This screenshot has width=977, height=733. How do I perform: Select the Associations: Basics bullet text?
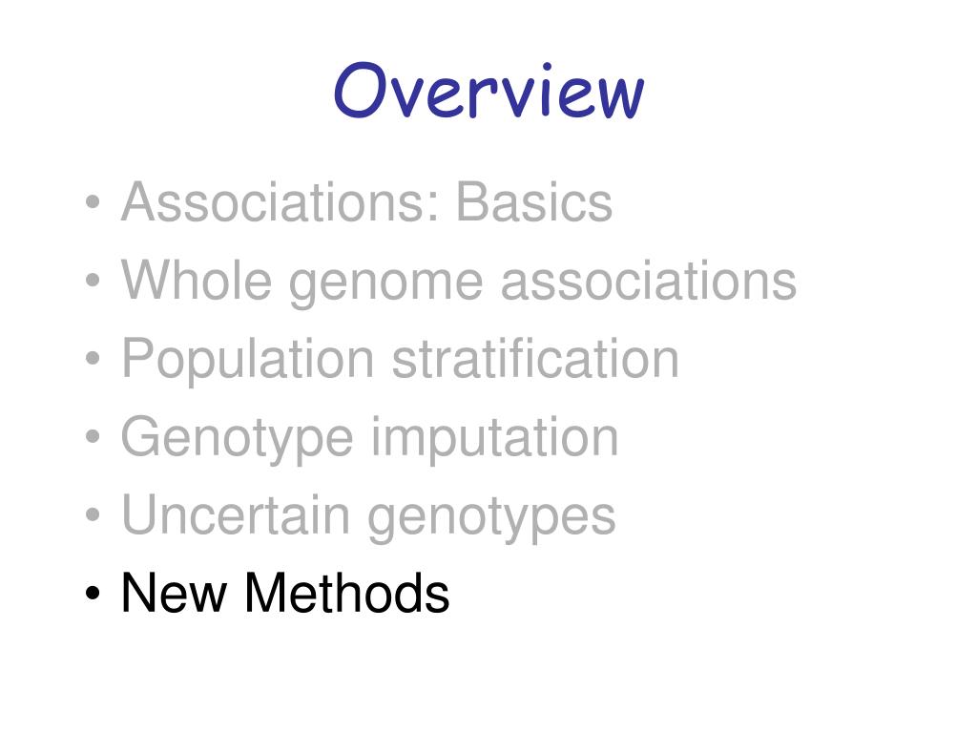(x=367, y=202)
